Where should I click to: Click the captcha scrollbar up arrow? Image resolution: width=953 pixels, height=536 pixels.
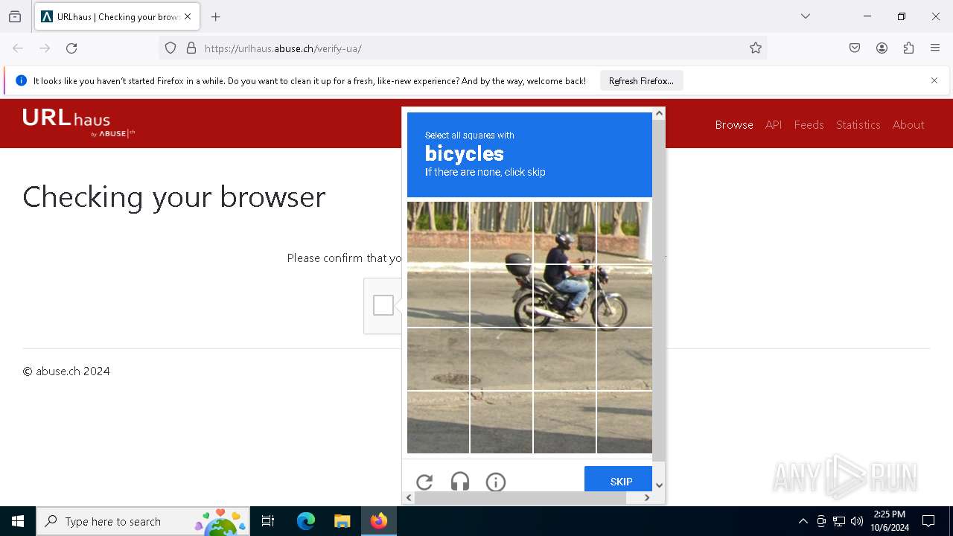(659, 114)
